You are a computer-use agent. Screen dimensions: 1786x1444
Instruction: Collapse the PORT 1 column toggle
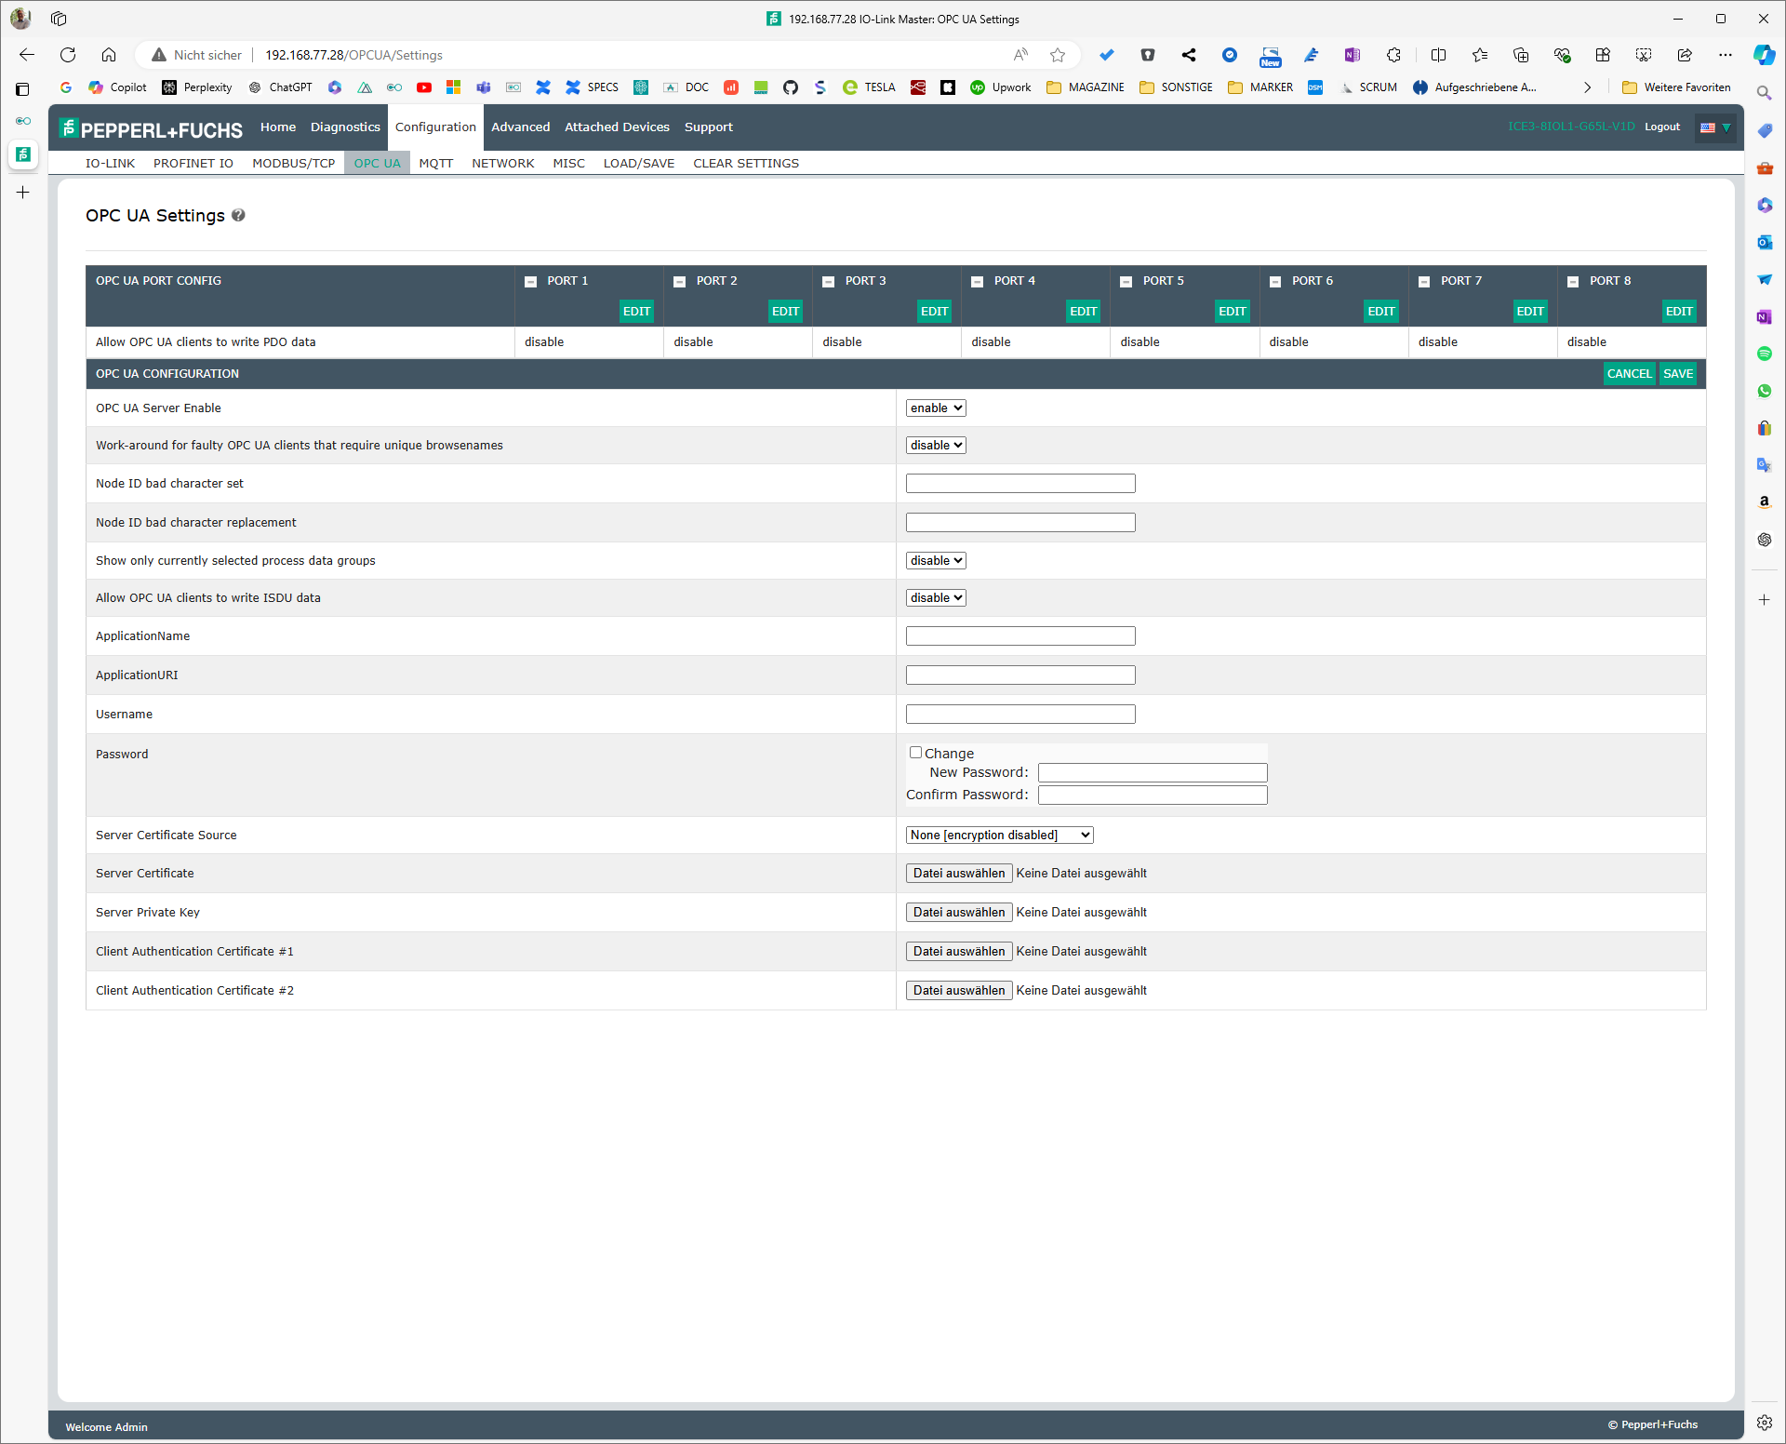click(x=531, y=282)
